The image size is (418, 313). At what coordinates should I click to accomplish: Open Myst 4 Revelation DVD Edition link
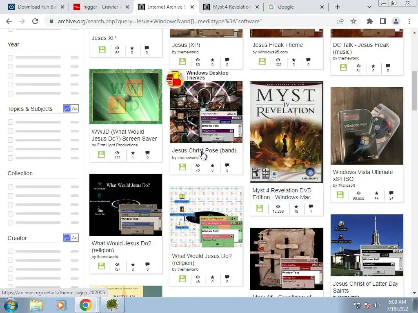(x=282, y=194)
